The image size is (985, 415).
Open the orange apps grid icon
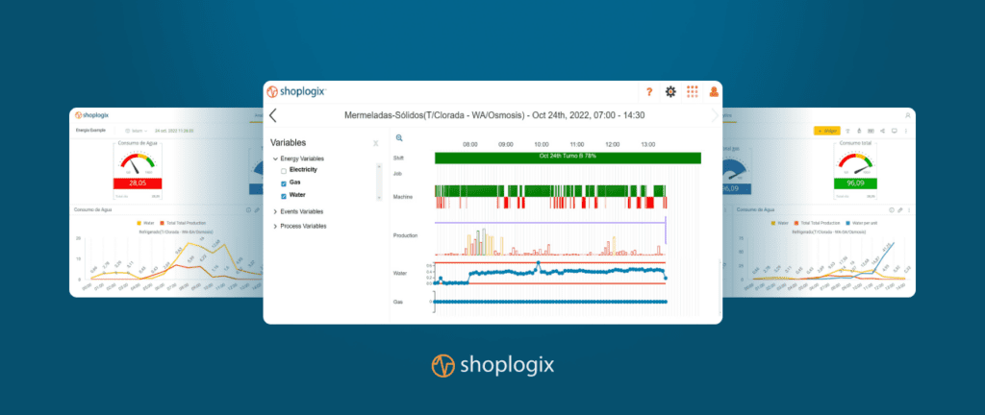click(693, 91)
